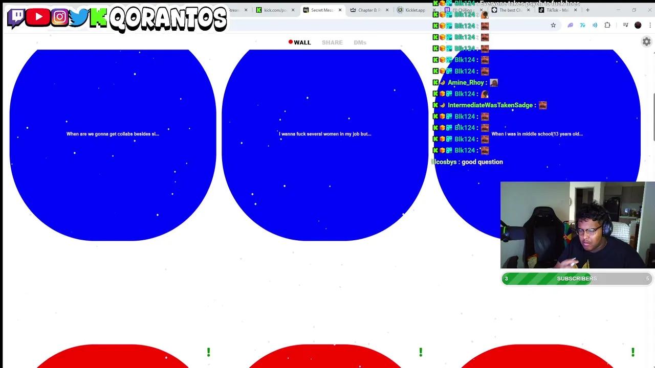655x368 pixels.
Task: Close the Chilling tab
Action: [481, 10]
